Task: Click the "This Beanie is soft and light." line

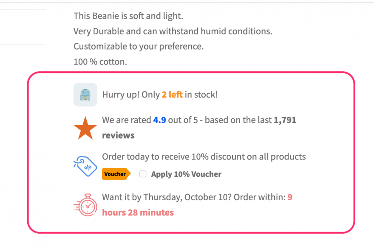Action: 128,16
